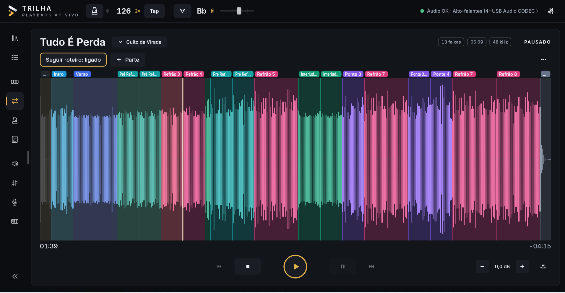Toggle Seguir roteiro: ligado

73,60
